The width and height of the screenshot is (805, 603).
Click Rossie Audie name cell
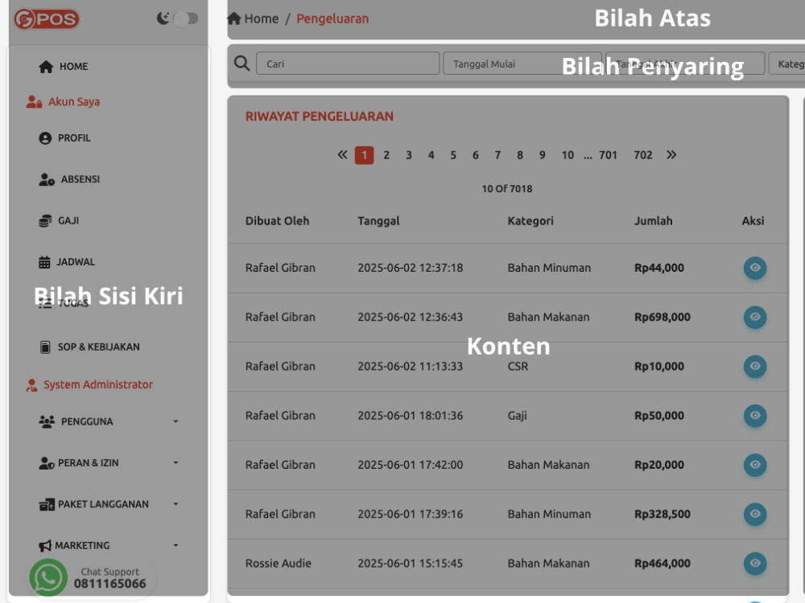coord(279,563)
